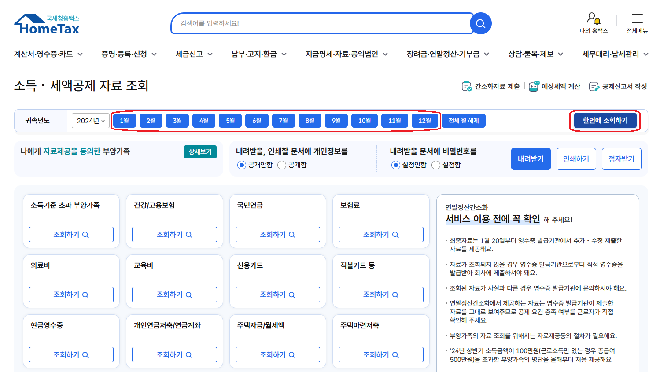Open the 납부·고지·환급 menu label
This screenshot has width=660, height=372.
click(x=254, y=54)
